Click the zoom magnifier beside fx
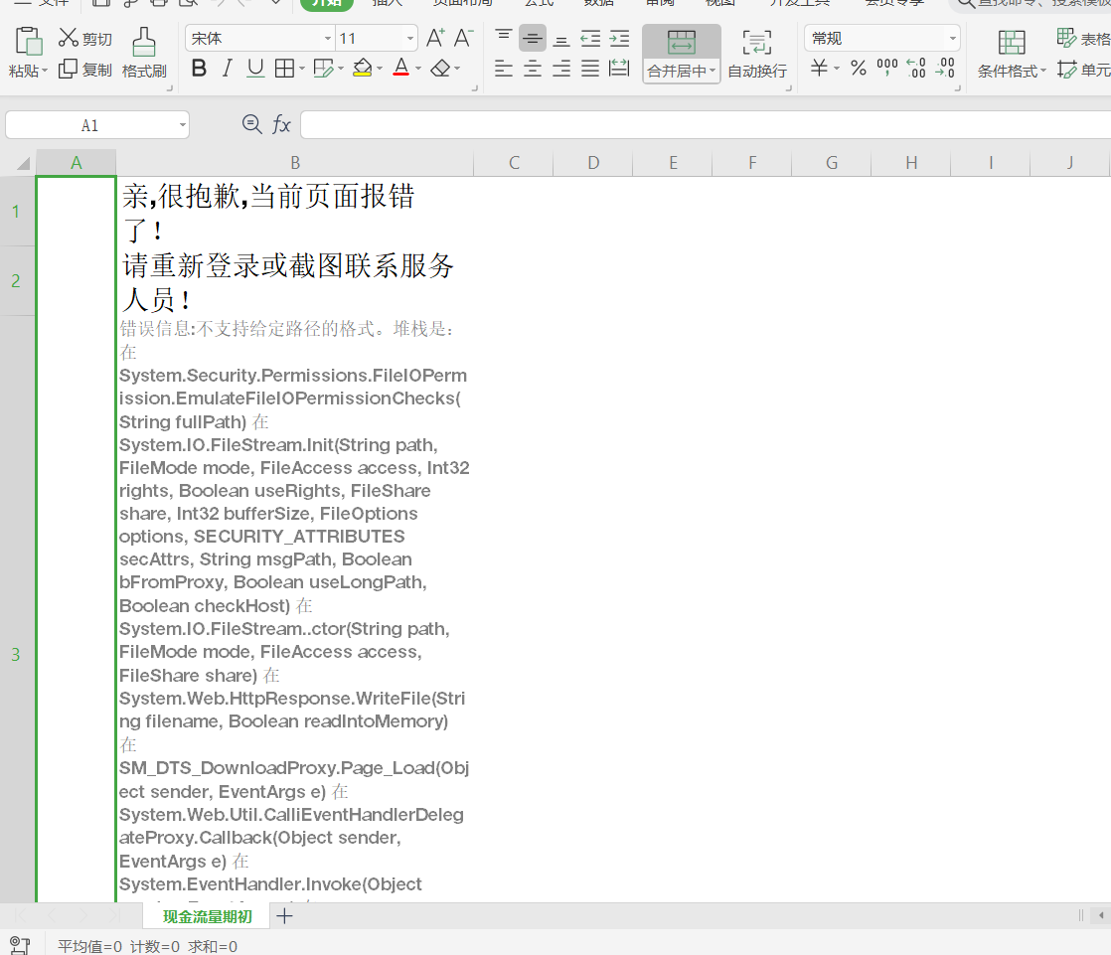This screenshot has height=955, width=1111. coord(251,124)
